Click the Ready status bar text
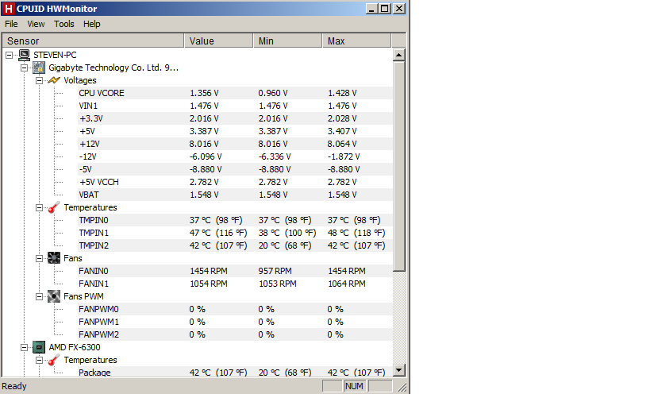 pyautogui.click(x=14, y=386)
